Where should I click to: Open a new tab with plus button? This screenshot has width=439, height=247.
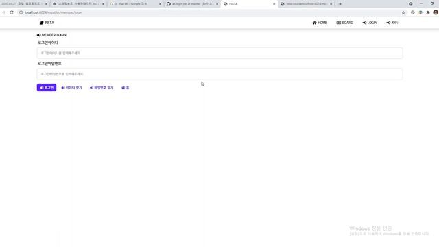tap(340, 4)
